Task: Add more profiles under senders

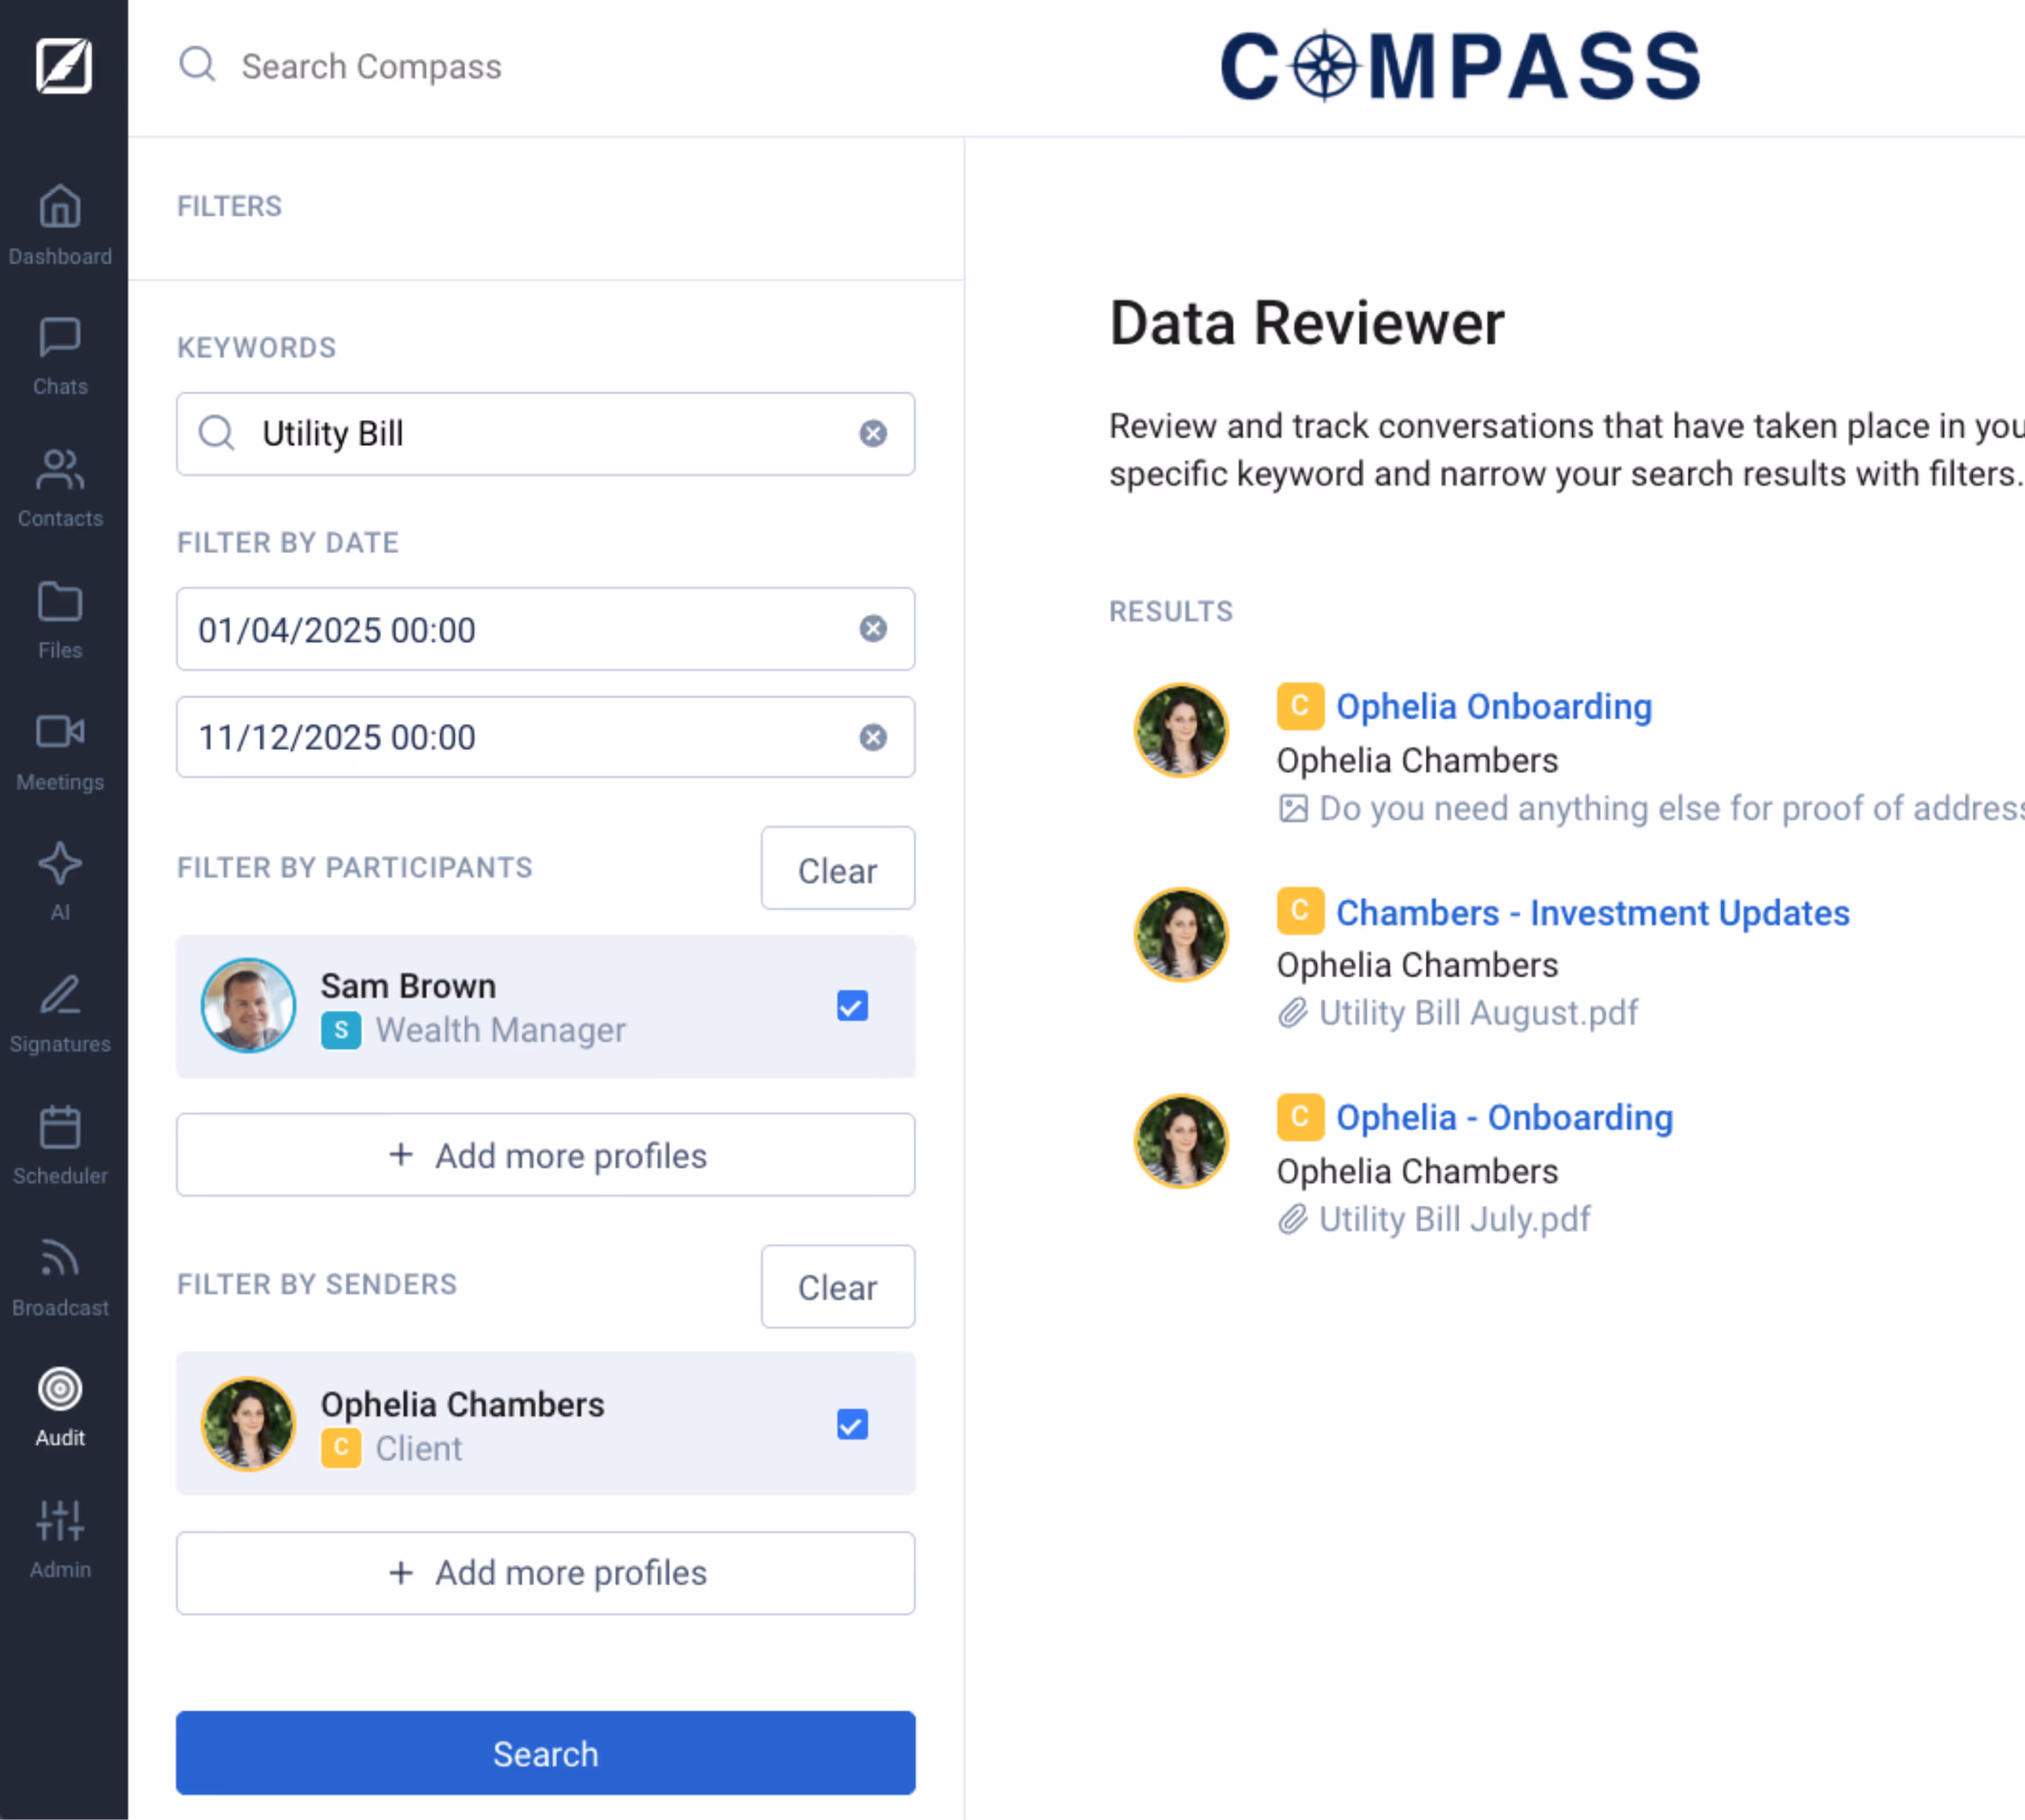Action: [x=546, y=1573]
